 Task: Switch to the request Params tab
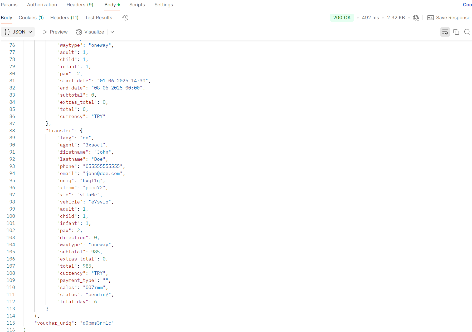[x=9, y=5]
